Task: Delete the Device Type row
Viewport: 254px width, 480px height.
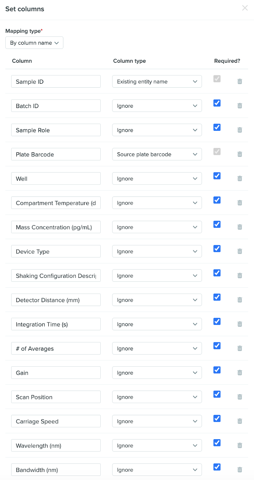Action: tap(240, 251)
